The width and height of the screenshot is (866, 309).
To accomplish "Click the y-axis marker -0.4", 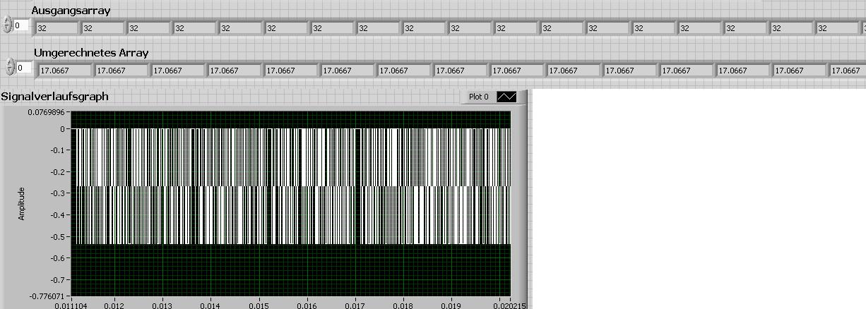I will tap(58, 215).
